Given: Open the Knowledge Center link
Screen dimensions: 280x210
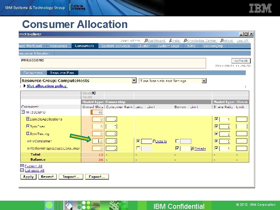Looking at the screenshot, I should click(x=201, y=41).
